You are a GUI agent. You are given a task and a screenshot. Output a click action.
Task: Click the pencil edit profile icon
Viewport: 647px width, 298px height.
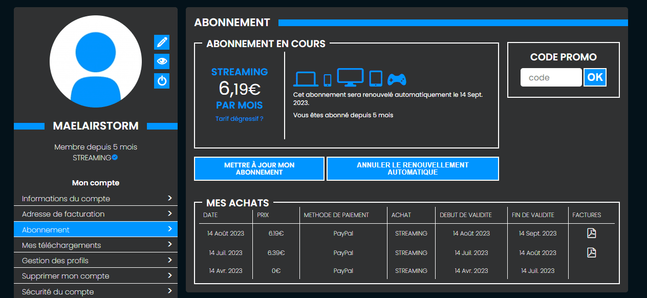162,42
